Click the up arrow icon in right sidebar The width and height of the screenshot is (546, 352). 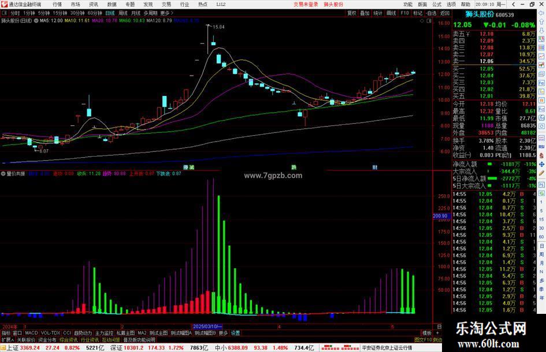pyautogui.click(x=541, y=21)
